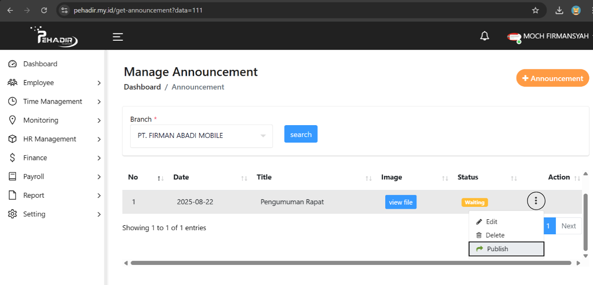Image resolution: width=593 pixels, height=285 pixels.
Task: Toggle the Title column sort arrows
Action: (x=369, y=179)
